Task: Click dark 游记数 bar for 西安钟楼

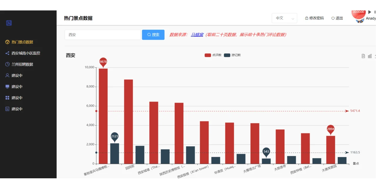Action: point(317,161)
